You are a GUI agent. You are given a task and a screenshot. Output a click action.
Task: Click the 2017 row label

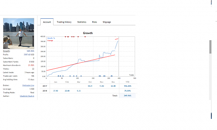coord(45,86)
